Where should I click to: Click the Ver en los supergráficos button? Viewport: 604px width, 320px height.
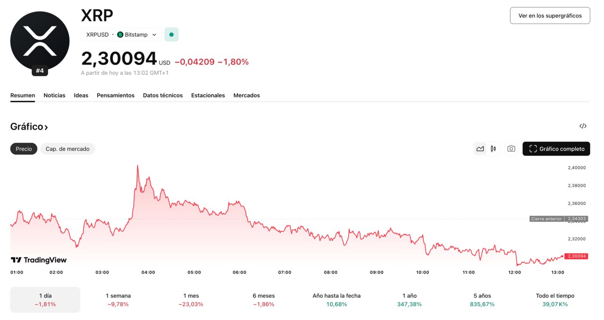[550, 15]
